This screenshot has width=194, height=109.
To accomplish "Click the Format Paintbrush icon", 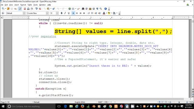I will point(53,9).
